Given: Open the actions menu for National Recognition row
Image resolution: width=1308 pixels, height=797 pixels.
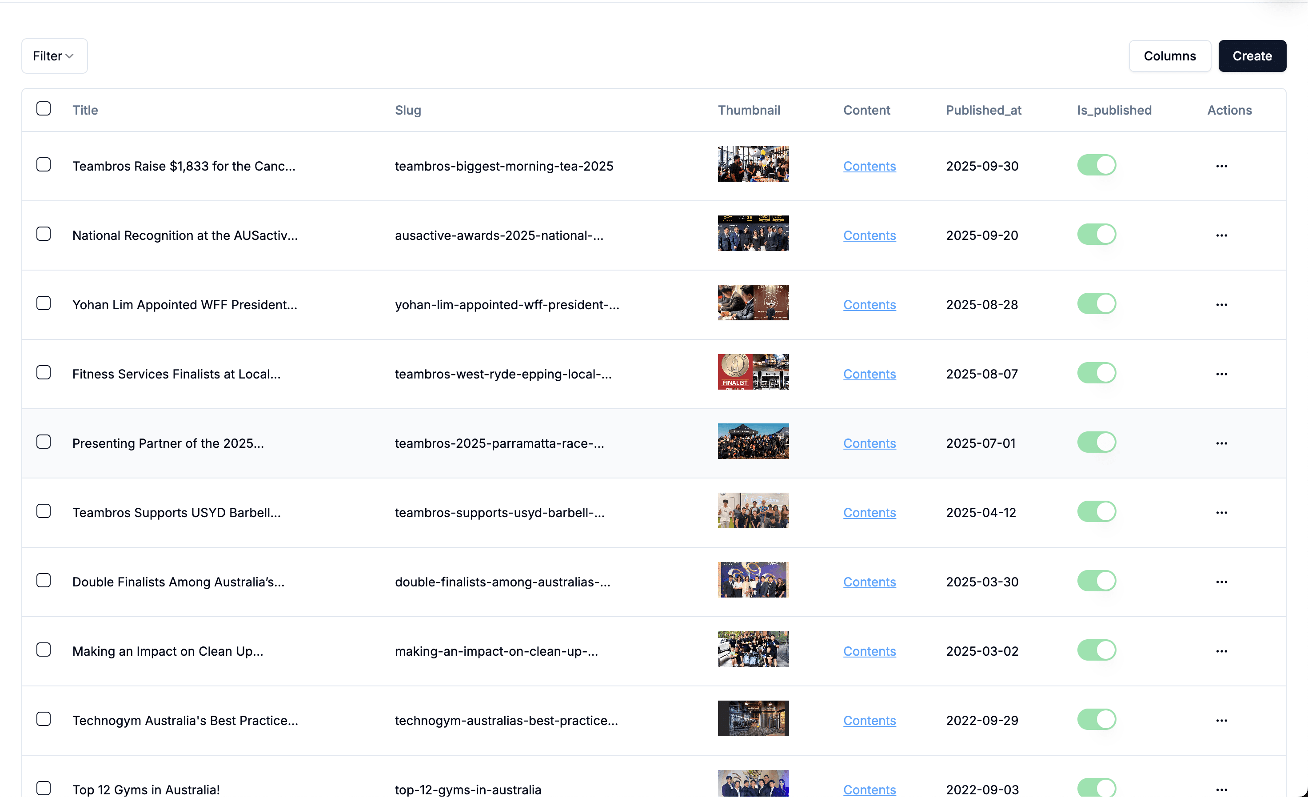Looking at the screenshot, I should click(x=1221, y=235).
